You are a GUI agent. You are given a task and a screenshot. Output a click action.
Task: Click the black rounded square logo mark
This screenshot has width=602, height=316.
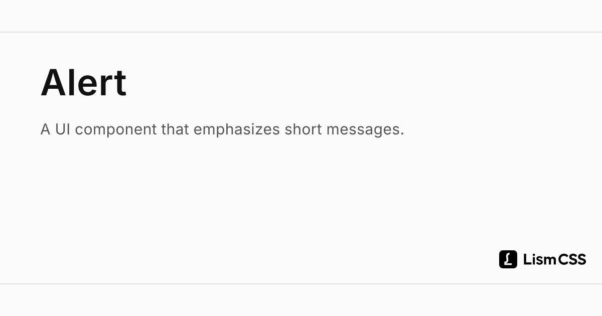508,259
